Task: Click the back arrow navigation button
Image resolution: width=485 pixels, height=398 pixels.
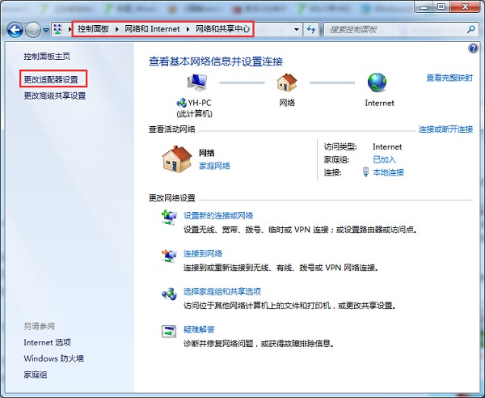Action: [15, 30]
